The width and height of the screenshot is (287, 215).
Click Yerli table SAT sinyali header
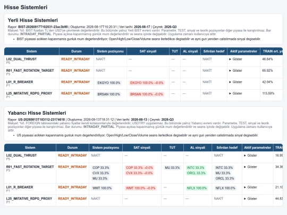click(x=148, y=51)
